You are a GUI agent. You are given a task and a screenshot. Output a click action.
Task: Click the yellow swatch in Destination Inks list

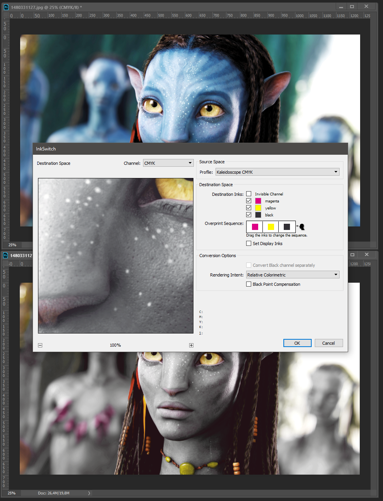(258, 208)
